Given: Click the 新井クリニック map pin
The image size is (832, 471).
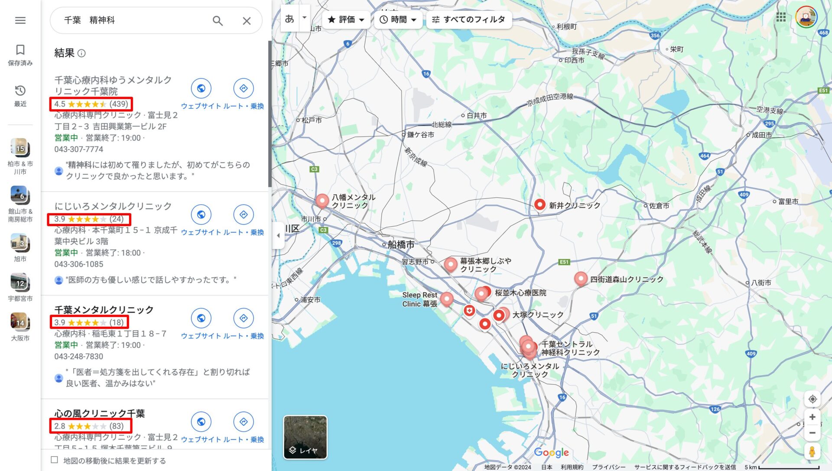Looking at the screenshot, I should pos(539,205).
